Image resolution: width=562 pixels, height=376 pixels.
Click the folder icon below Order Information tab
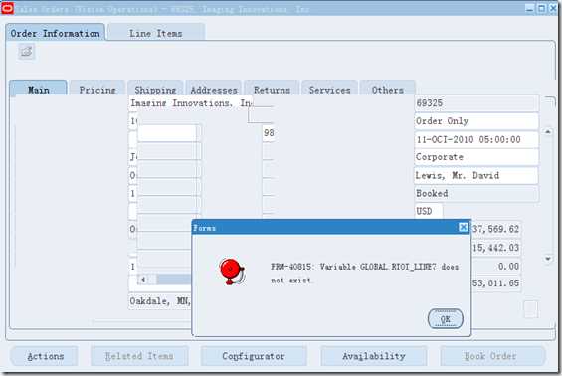coord(26,52)
